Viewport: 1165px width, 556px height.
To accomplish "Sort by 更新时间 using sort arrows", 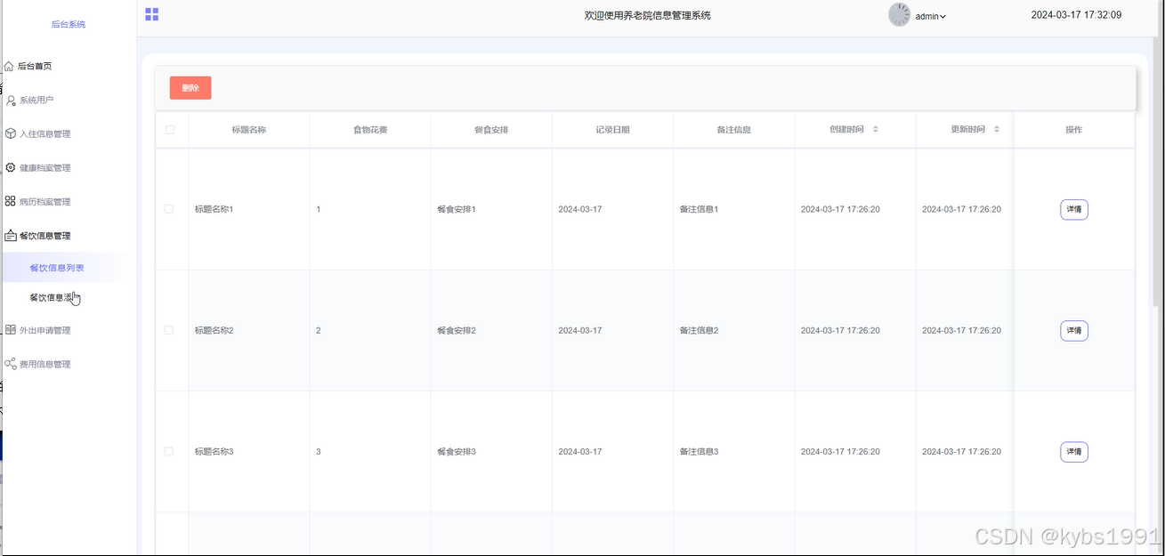I will [x=996, y=129].
